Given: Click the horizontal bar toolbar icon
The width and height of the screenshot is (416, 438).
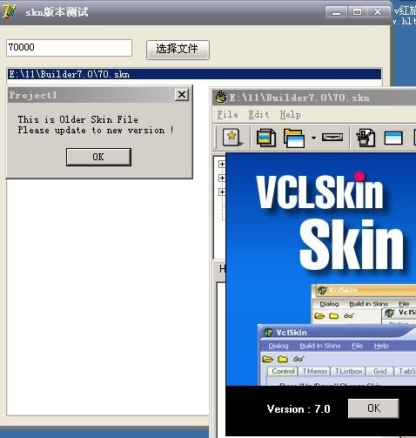Looking at the screenshot, I should pos(332,137).
